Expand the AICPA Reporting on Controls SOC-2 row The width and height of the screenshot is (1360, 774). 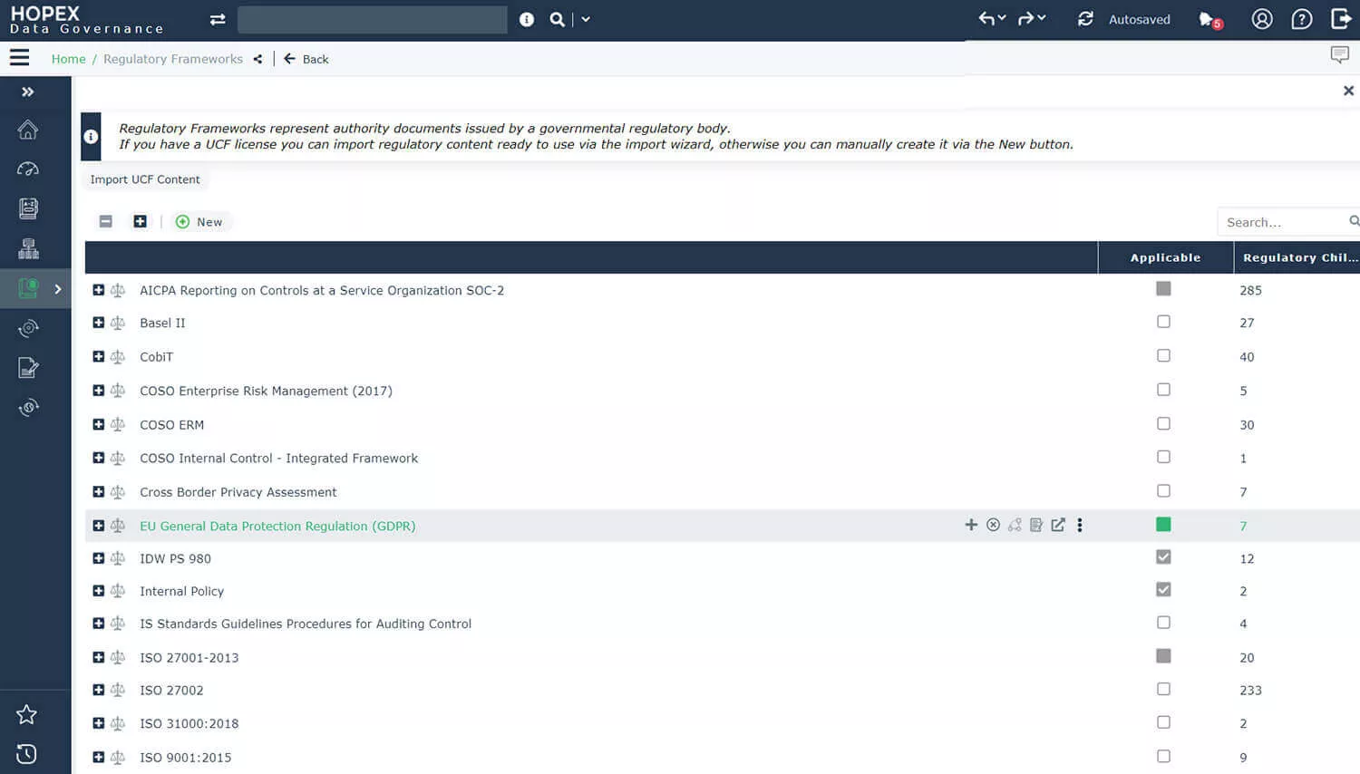tap(99, 290)
